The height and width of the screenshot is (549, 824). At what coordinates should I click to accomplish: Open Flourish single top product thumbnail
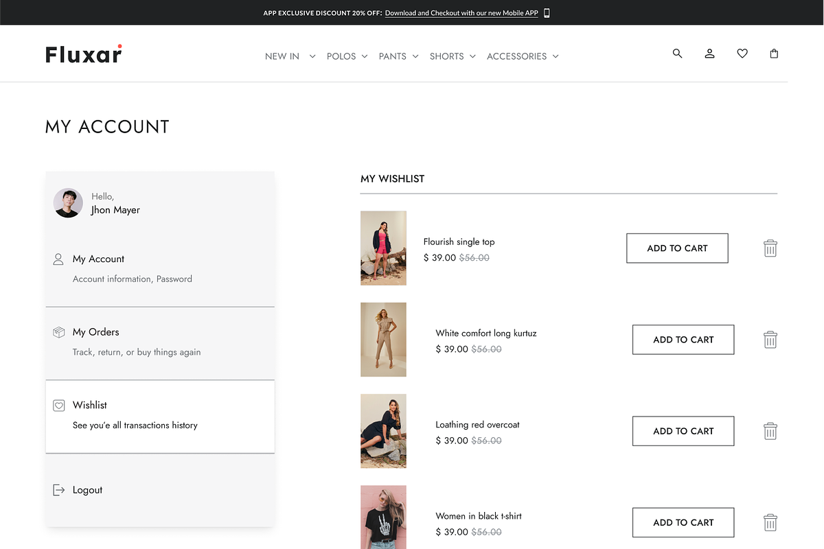point(383,248)
